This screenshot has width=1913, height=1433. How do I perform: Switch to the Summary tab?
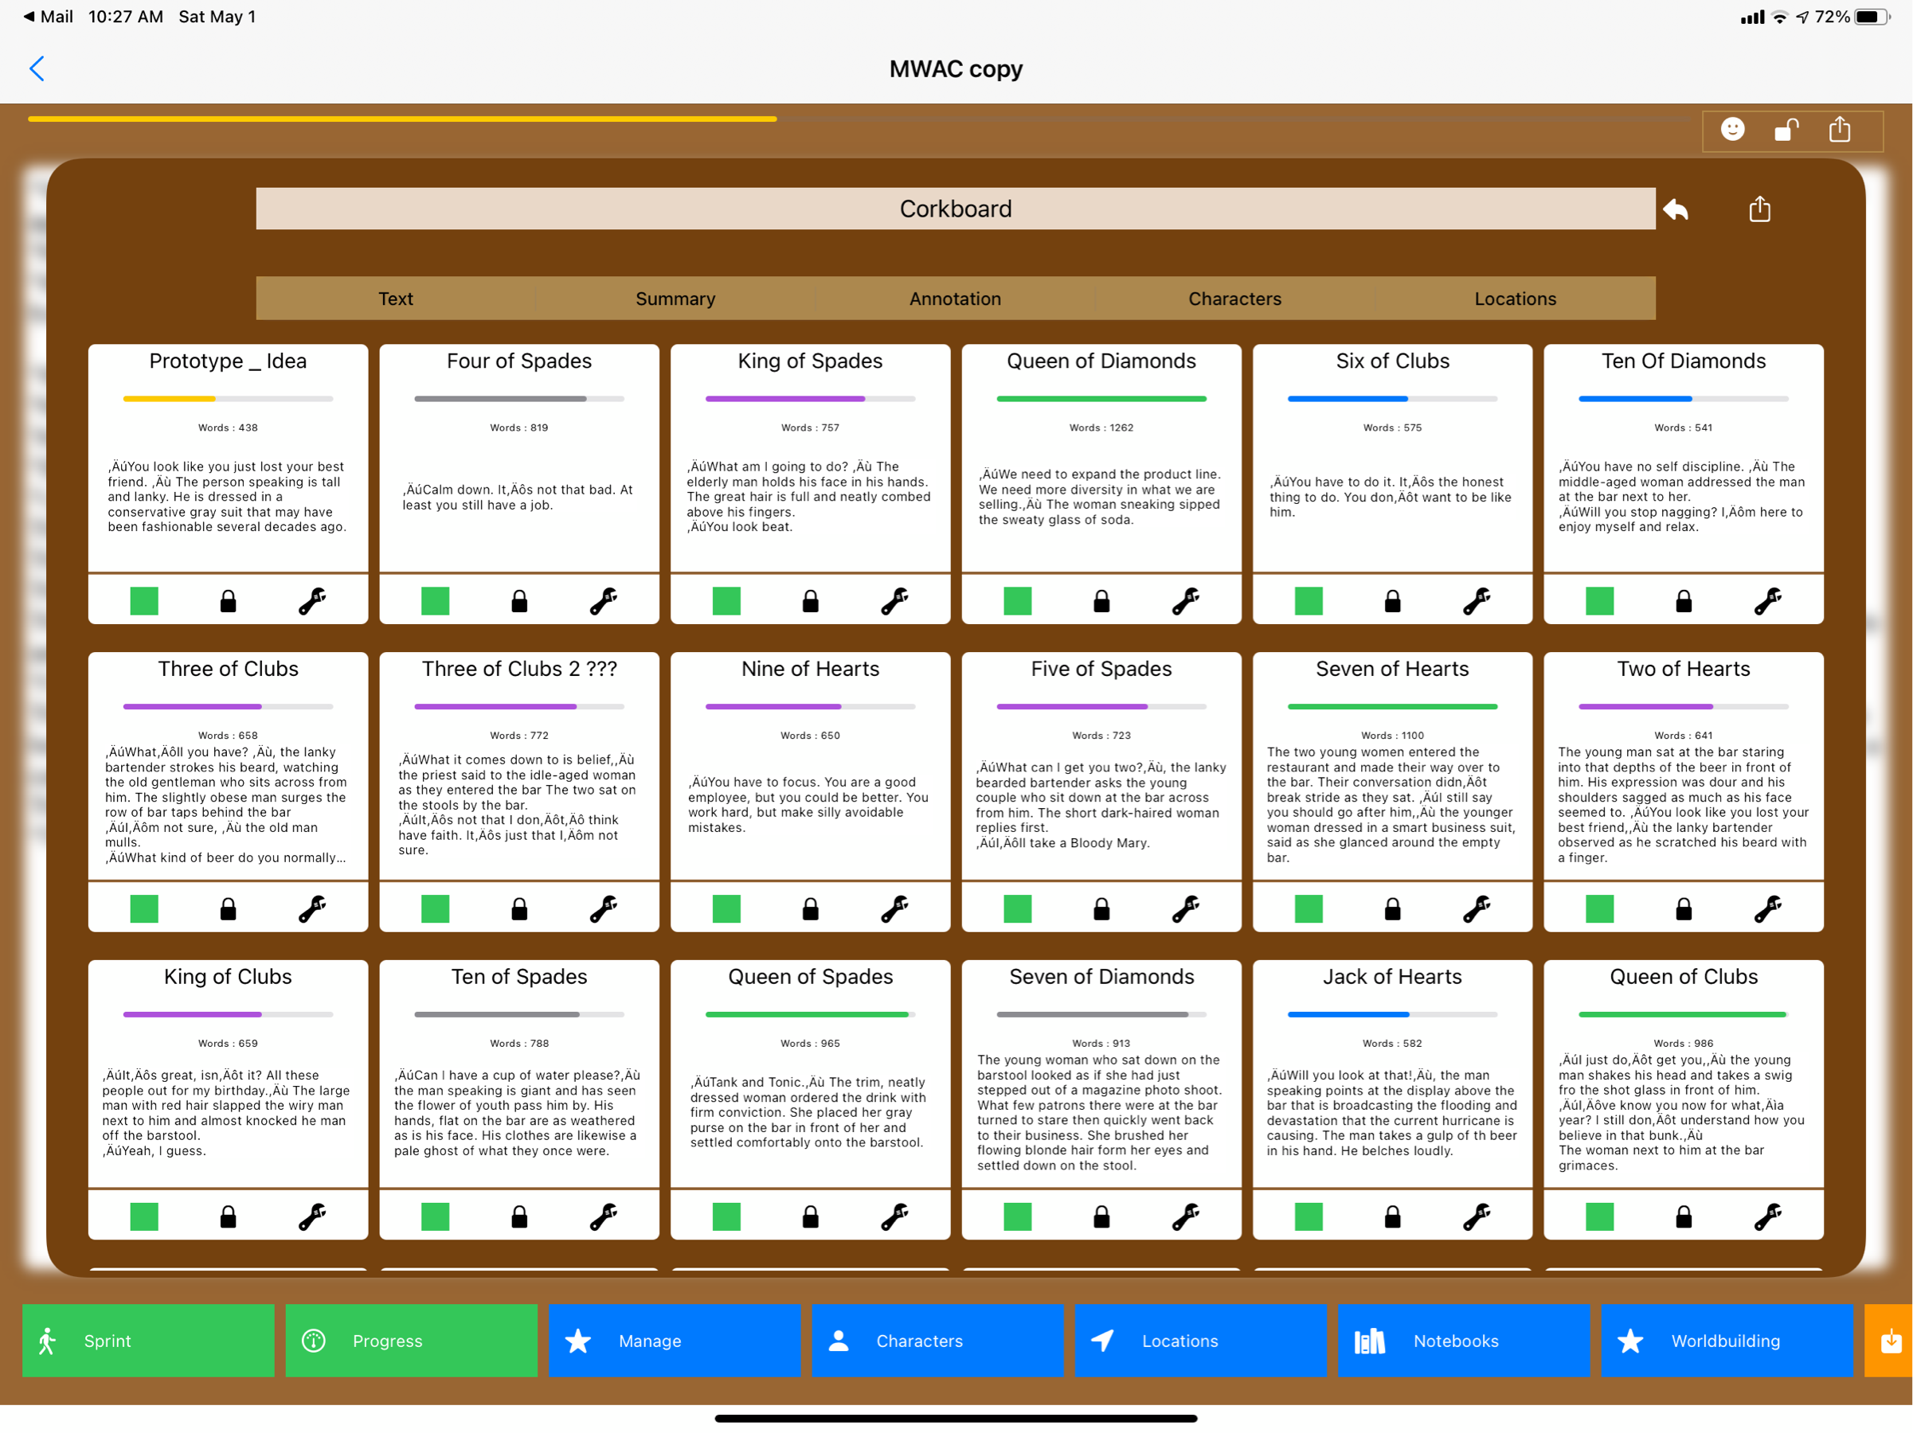675,299
